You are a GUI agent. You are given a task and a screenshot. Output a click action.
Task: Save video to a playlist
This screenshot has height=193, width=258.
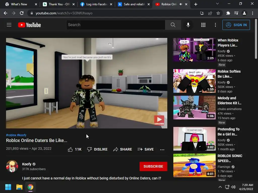pos(146,149)
